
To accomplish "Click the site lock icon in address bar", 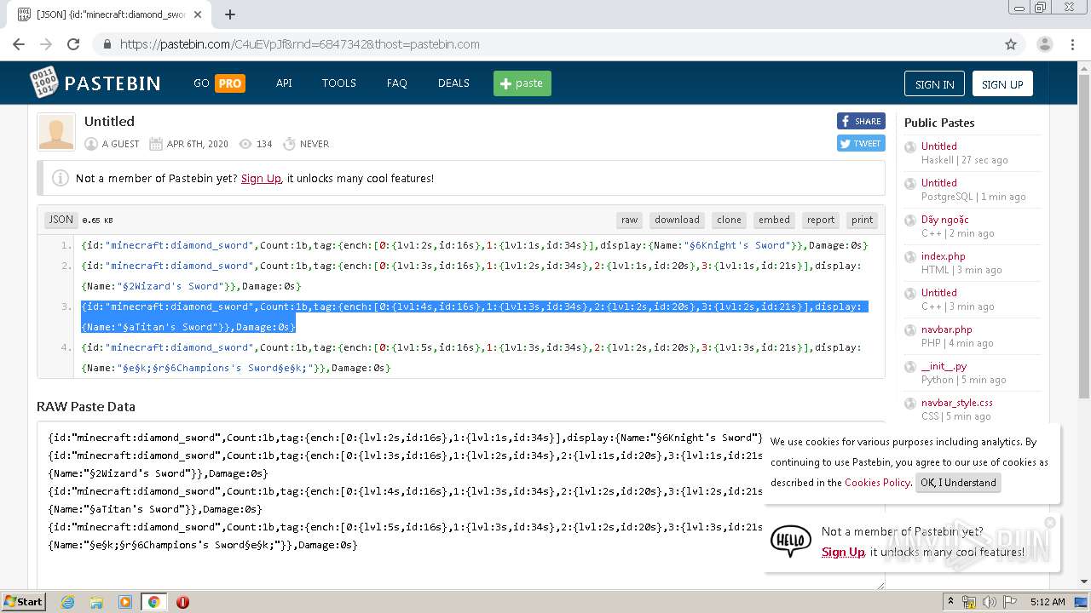I will tap(107, 44).
